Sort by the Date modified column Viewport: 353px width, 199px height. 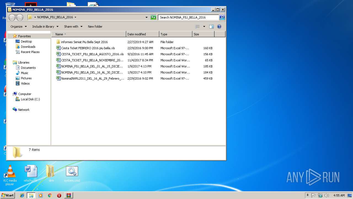point(143,34)
